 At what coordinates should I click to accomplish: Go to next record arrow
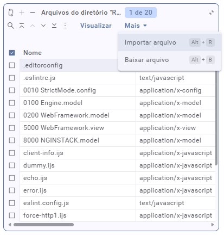click(43, 26)
